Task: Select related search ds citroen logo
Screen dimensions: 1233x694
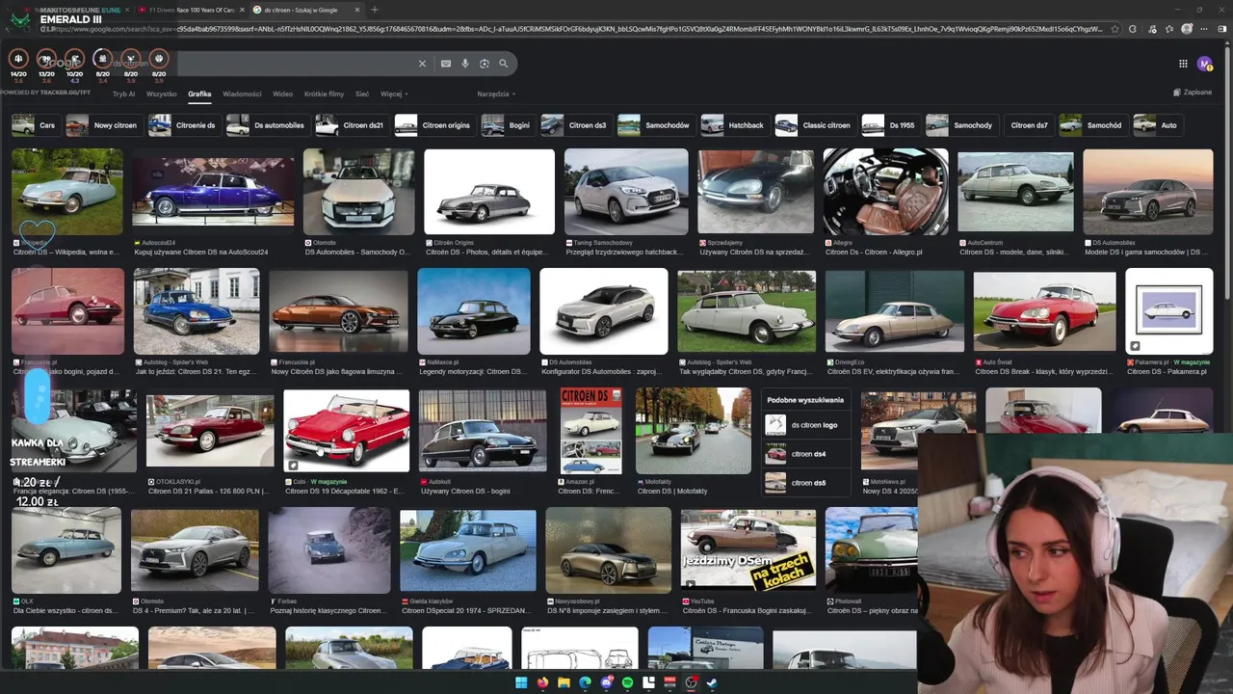Action: (805, 425)
